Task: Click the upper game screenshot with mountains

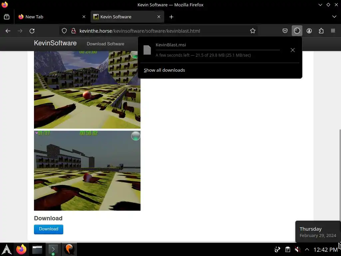Action: pyautogui.click(x=87, y=90)
